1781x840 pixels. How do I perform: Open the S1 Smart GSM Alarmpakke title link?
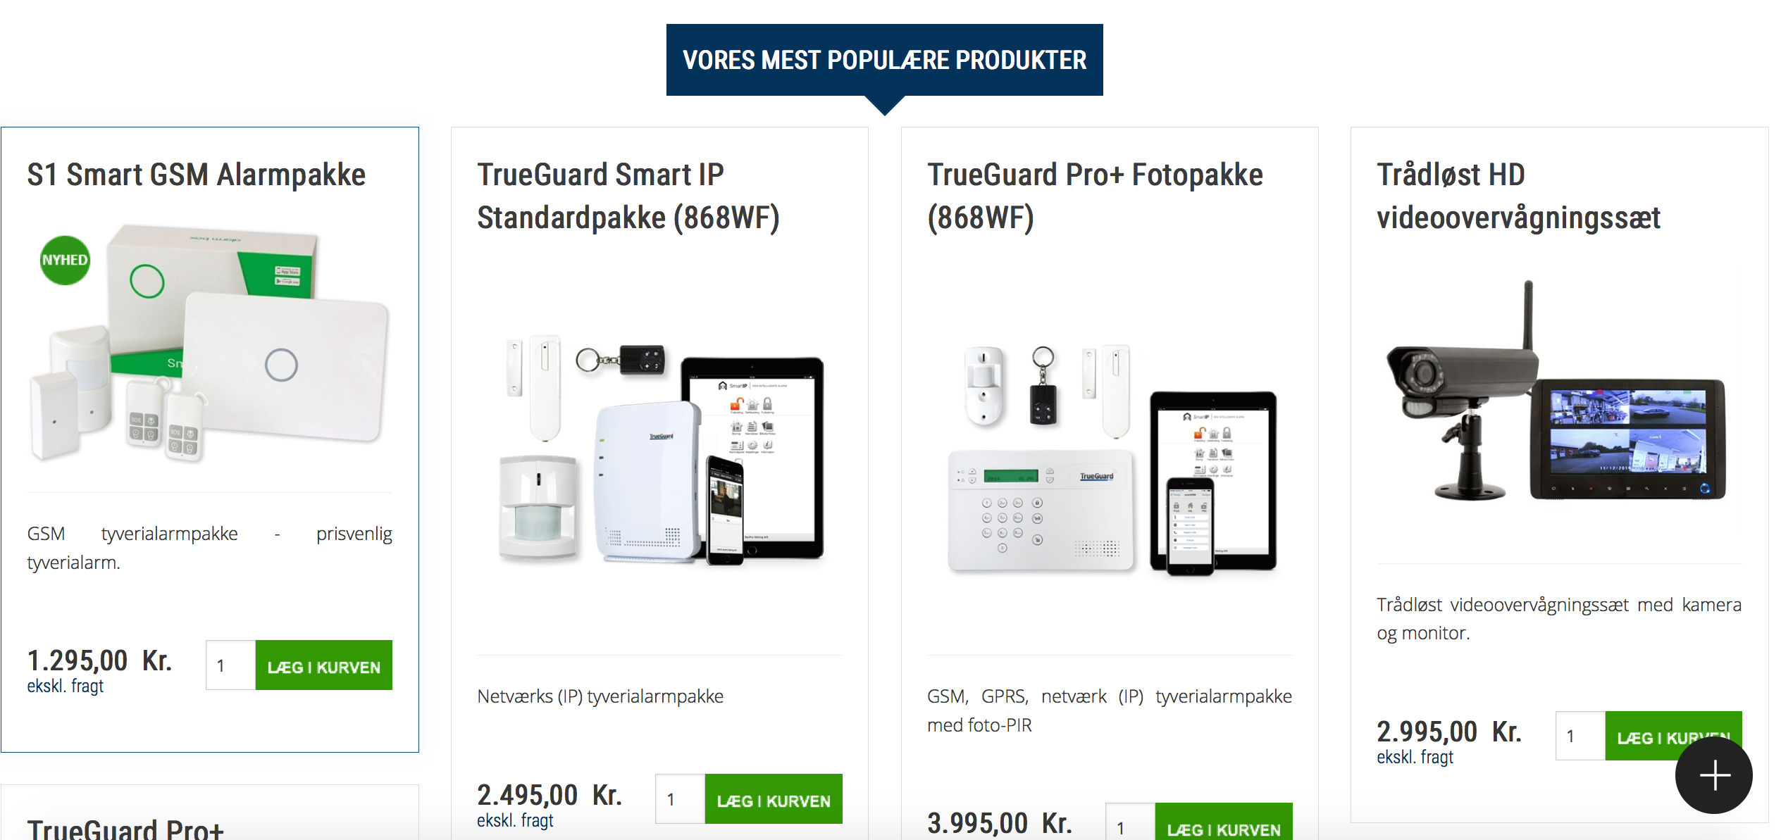[196, 175]
